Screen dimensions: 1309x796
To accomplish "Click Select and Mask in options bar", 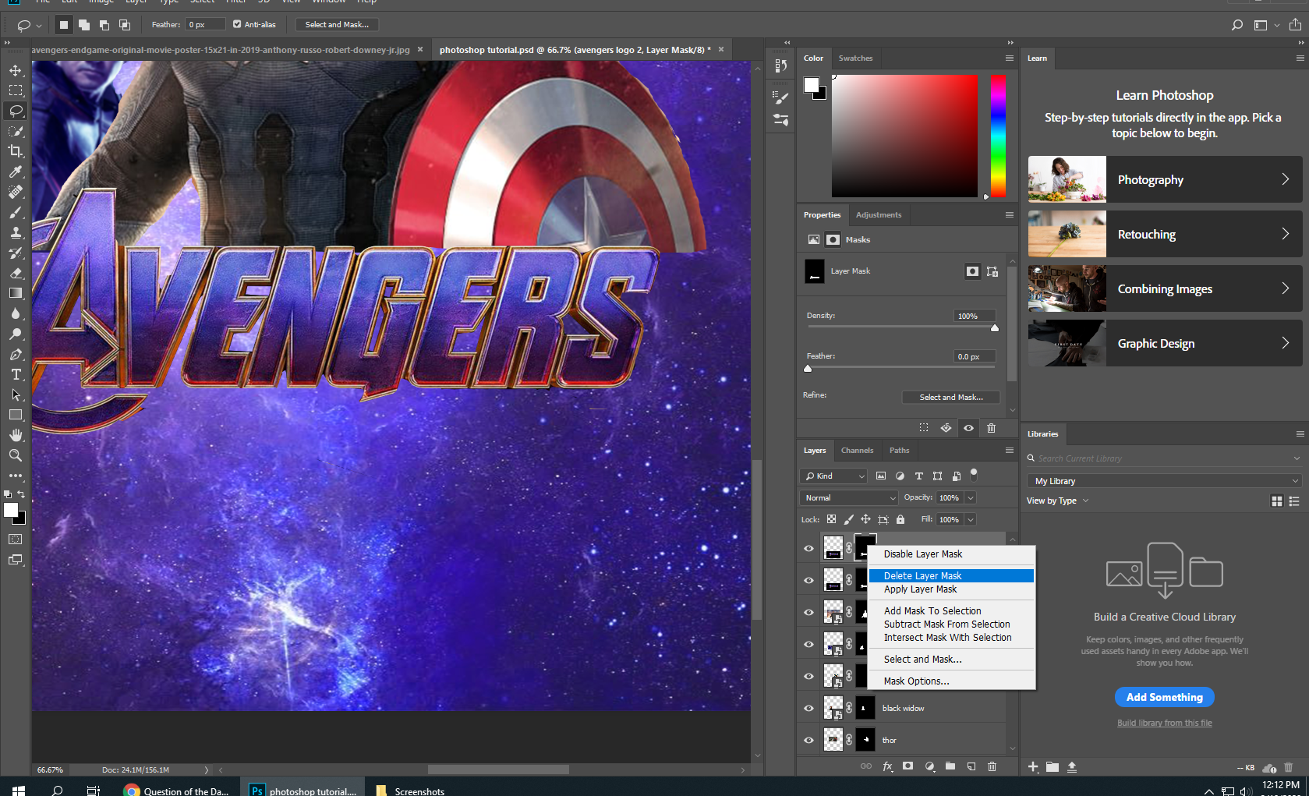I will [337, 24].
